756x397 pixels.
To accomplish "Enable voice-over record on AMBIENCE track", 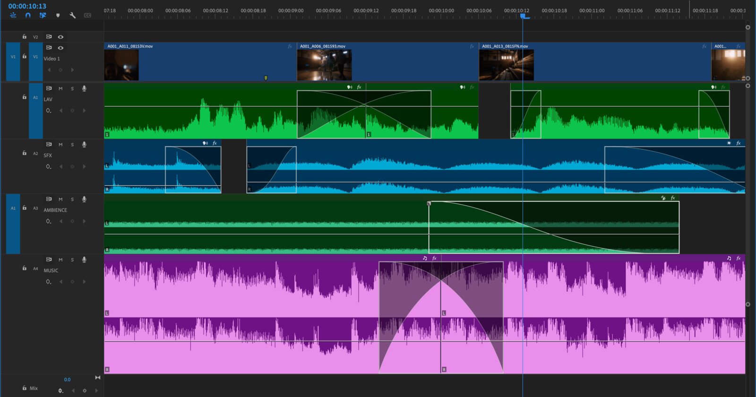I will coord(84,199).
